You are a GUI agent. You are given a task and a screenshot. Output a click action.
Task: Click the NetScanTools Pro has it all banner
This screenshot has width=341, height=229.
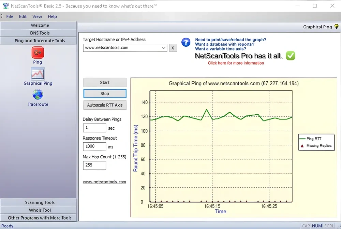coord(239,56)
